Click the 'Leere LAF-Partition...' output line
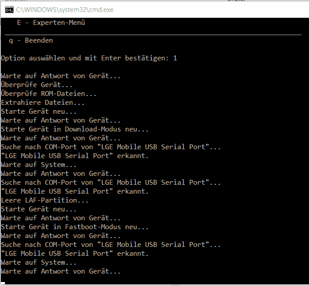This screenshot has height=286, width=309. (45, 200)
